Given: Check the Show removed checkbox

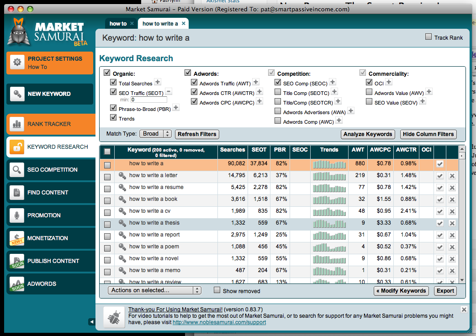Looking at the screenshot, I should [x=217, y=290].
